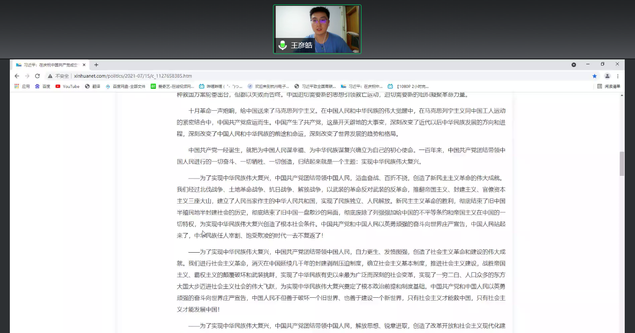Open a new browser tab
This screenshot has height=333, width=635.
(x=96, y=65)
